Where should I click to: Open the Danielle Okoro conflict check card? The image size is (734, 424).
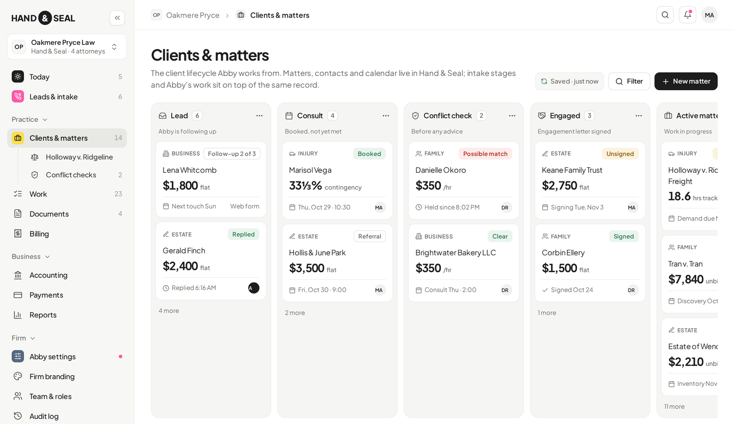464,180
